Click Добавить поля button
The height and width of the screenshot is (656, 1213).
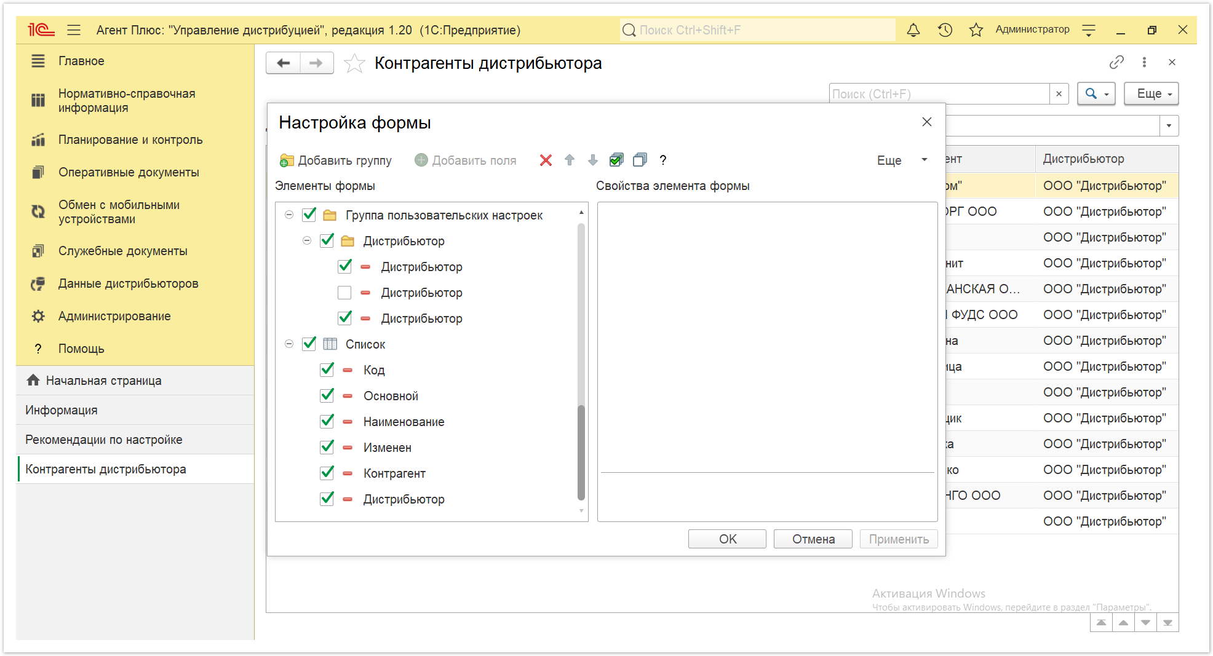466,160
